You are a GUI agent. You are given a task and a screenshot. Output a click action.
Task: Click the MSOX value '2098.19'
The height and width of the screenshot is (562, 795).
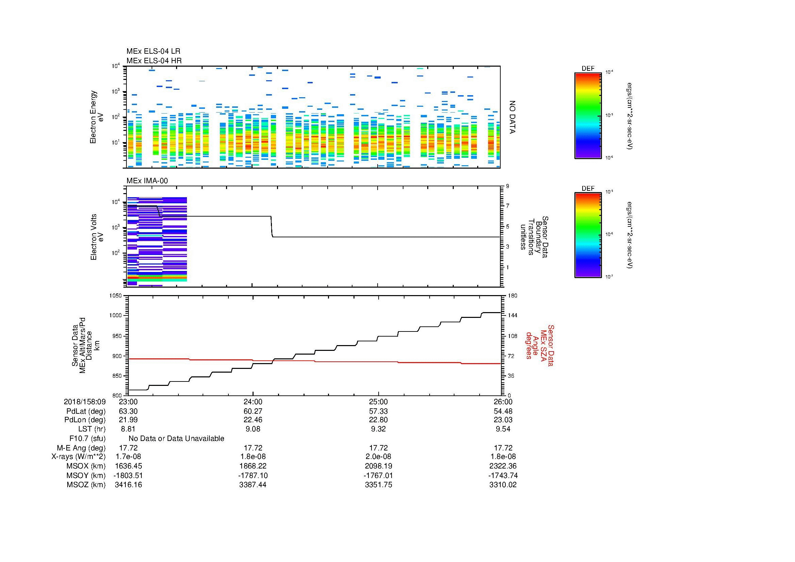tap(378, 466)
